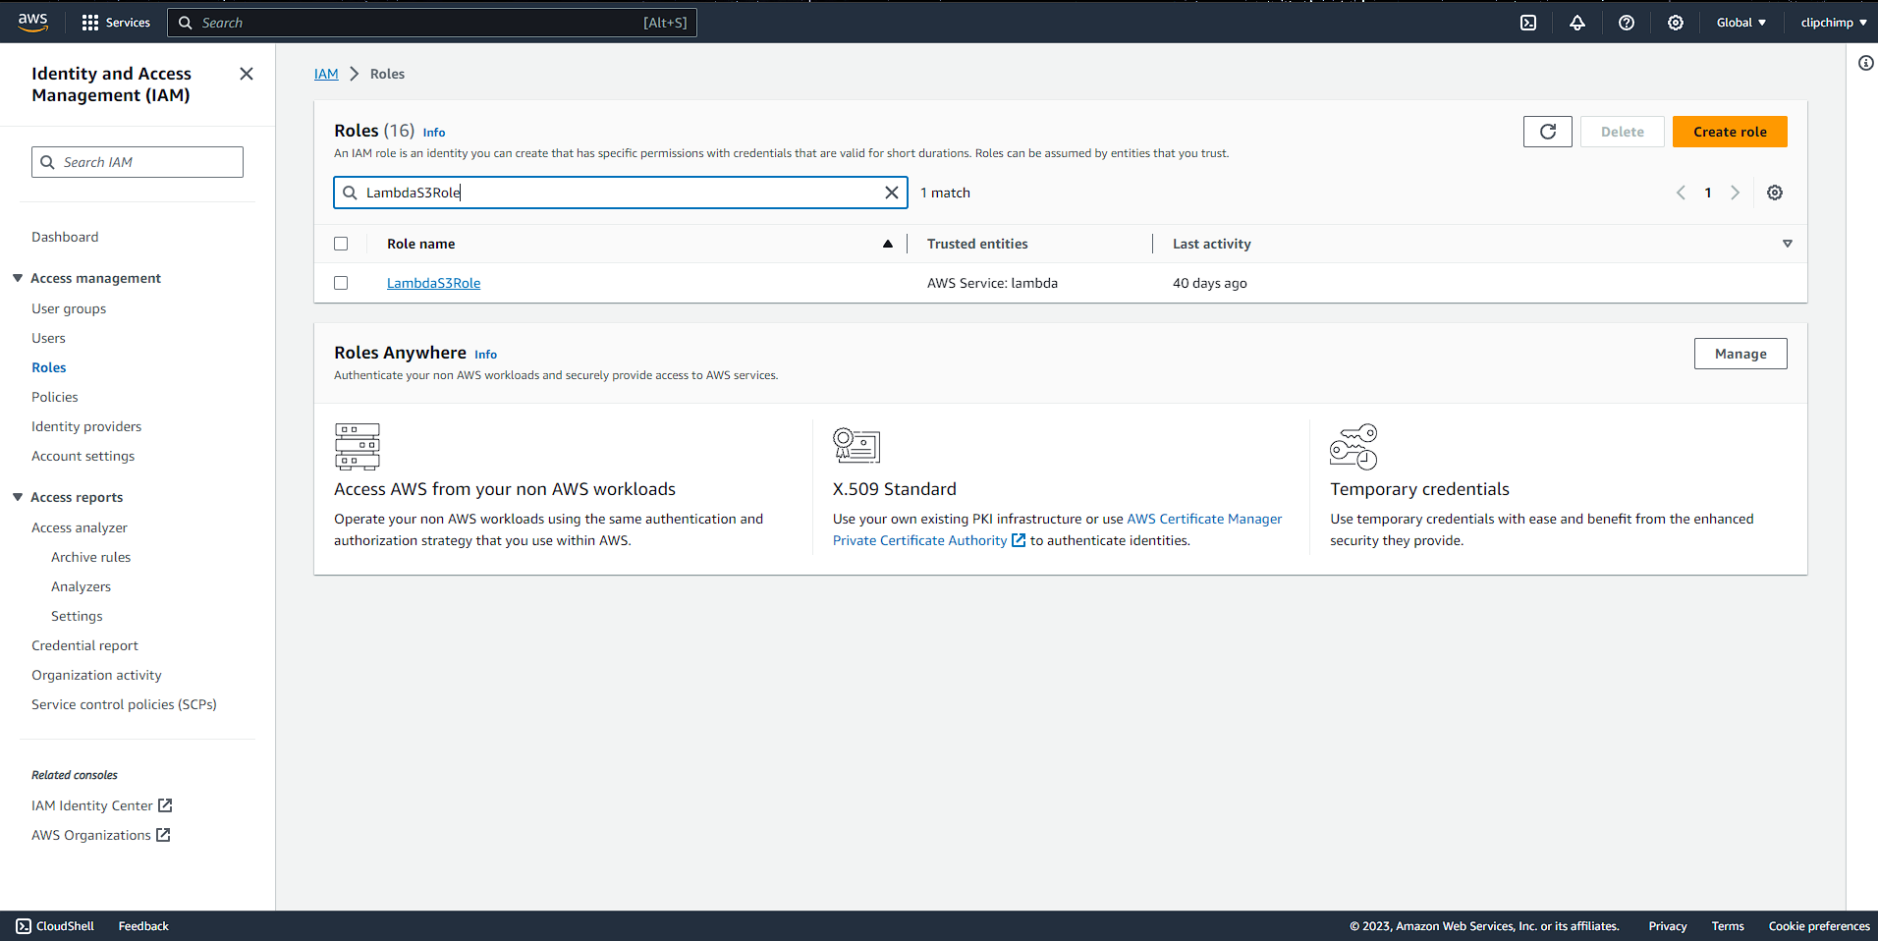Click the Create role button
Image resolution: width=1878 pixels, height=941 pixels.
1730,132
